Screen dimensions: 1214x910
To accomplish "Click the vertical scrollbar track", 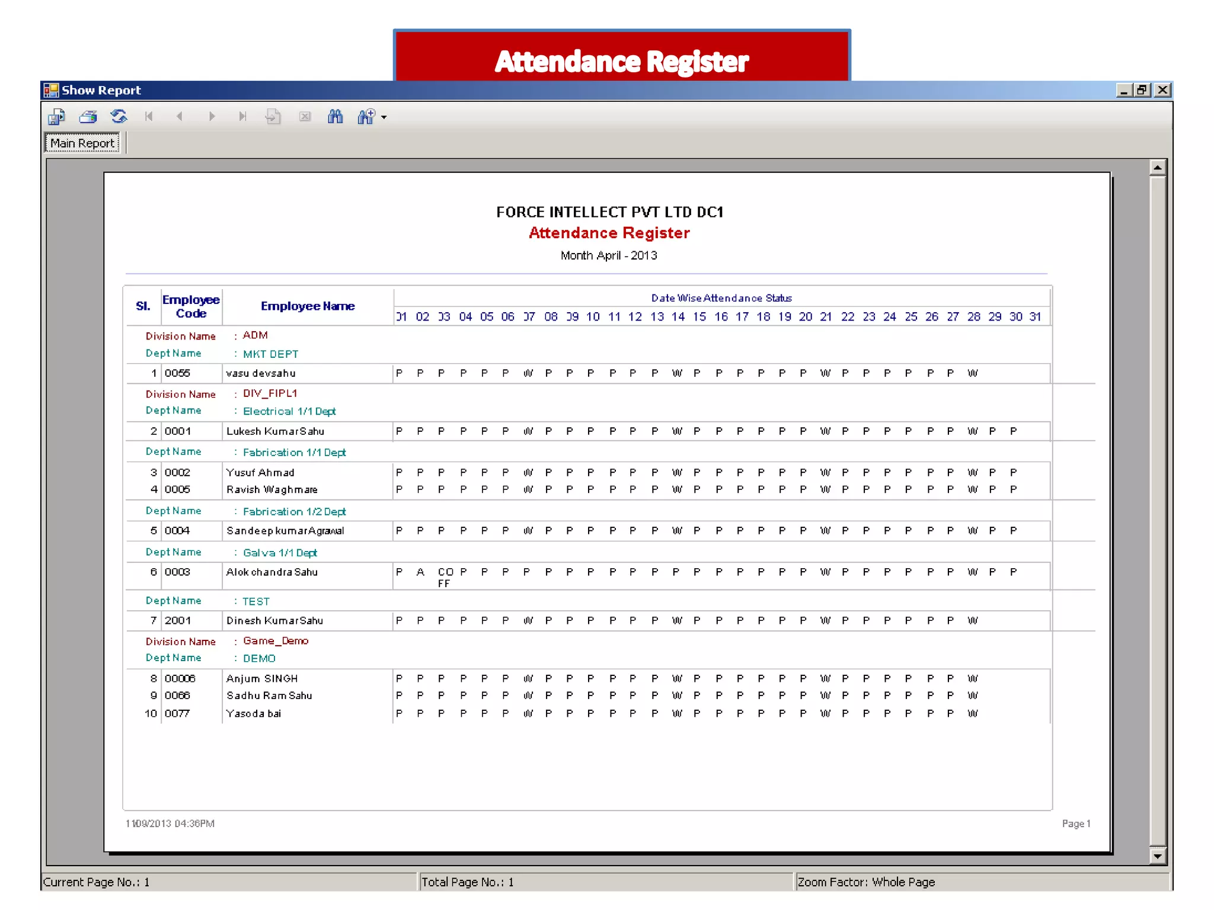I will [1157, 510].
